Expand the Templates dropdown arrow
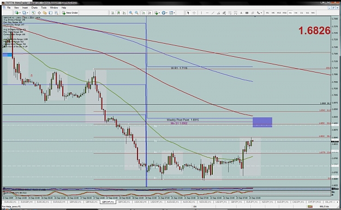The width and height of the screenshot is (341, 210). pyautogui.click(x=174, y=13)
